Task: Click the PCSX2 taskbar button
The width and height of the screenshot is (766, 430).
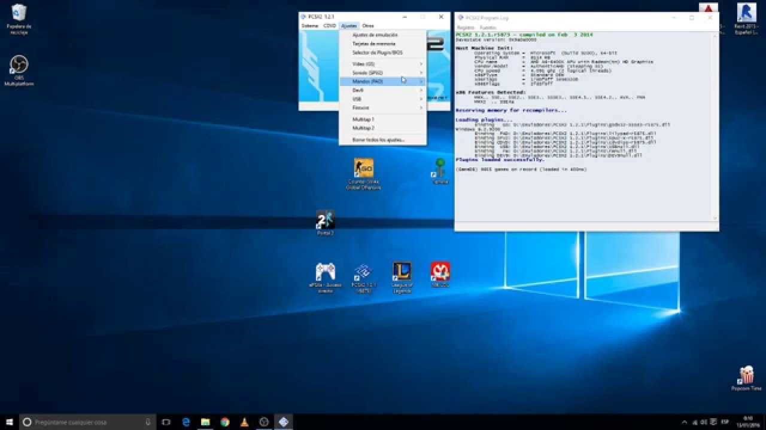Action: click(x=284, y=422)
